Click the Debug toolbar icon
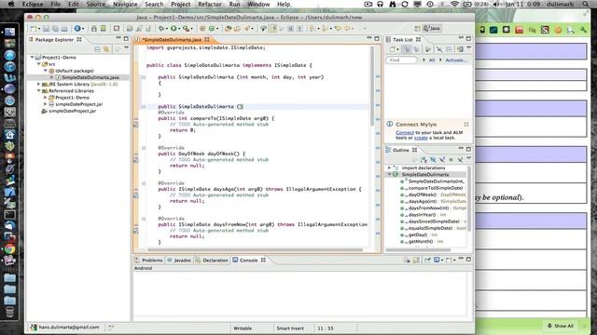This screenshot has height=335, width=597. click(161, 29)
